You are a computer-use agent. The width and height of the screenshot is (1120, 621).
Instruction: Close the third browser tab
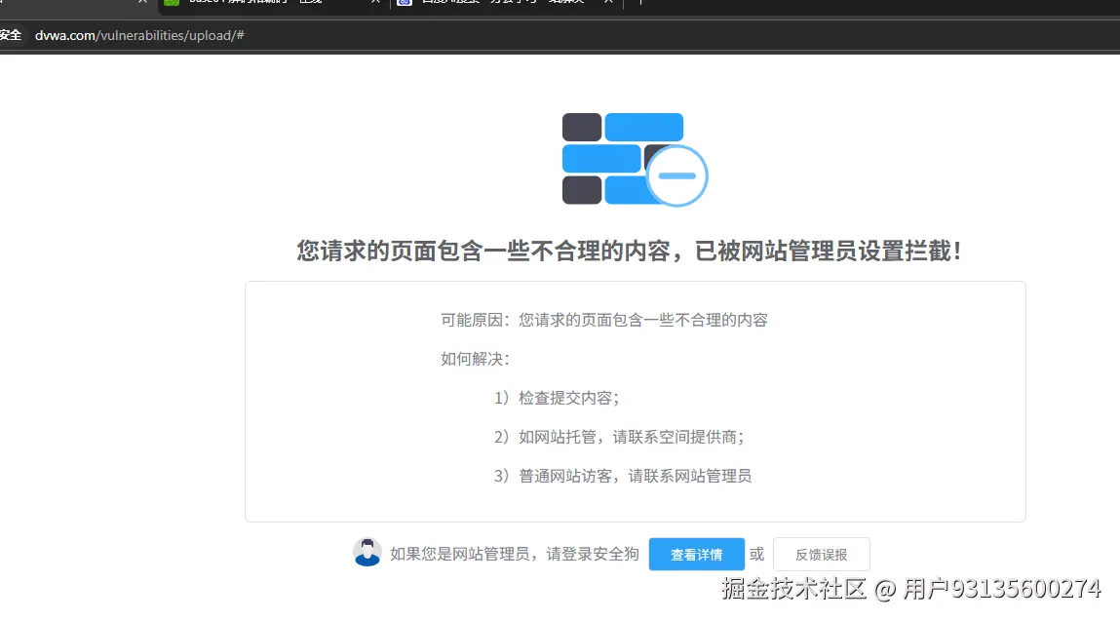[x=607, y=4]
